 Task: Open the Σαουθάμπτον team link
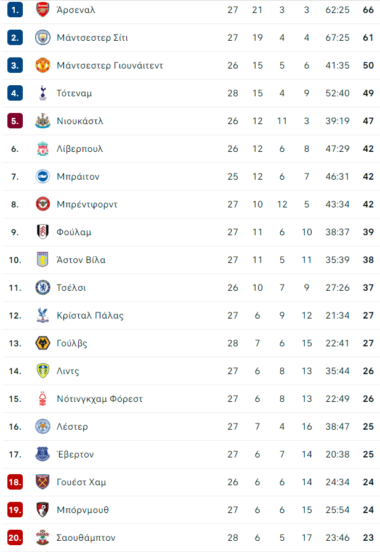click(x=86, y=538)
